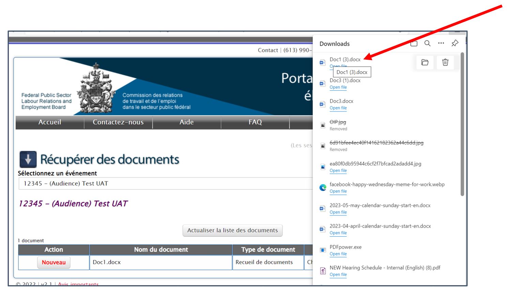Click the facebook-happy-wednesday-meme-for-work.webp file name

click(x=387, y=185)
